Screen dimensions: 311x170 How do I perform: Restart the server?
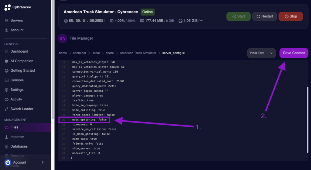(x=265, y=16)
